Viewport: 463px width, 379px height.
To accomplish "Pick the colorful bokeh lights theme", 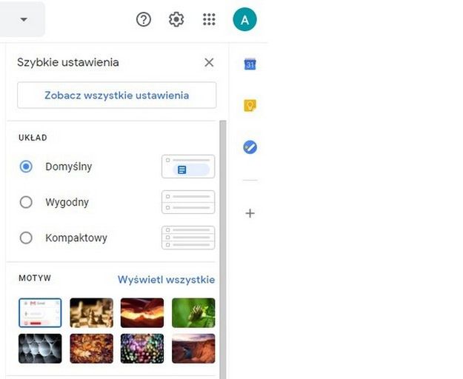I will tap(142, 349).
